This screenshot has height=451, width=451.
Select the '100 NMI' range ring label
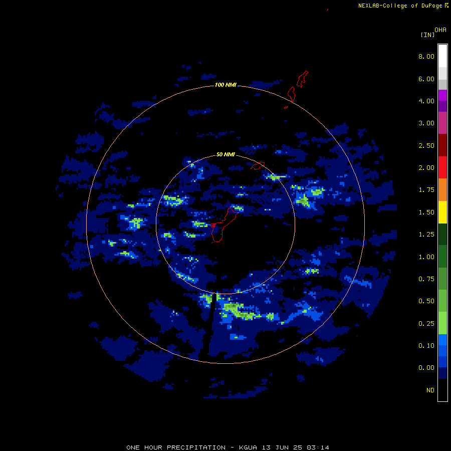tap(225, 85)
